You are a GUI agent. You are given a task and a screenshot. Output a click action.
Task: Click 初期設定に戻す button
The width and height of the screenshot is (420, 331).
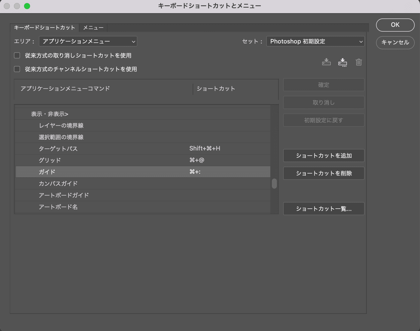click(324, 120)
